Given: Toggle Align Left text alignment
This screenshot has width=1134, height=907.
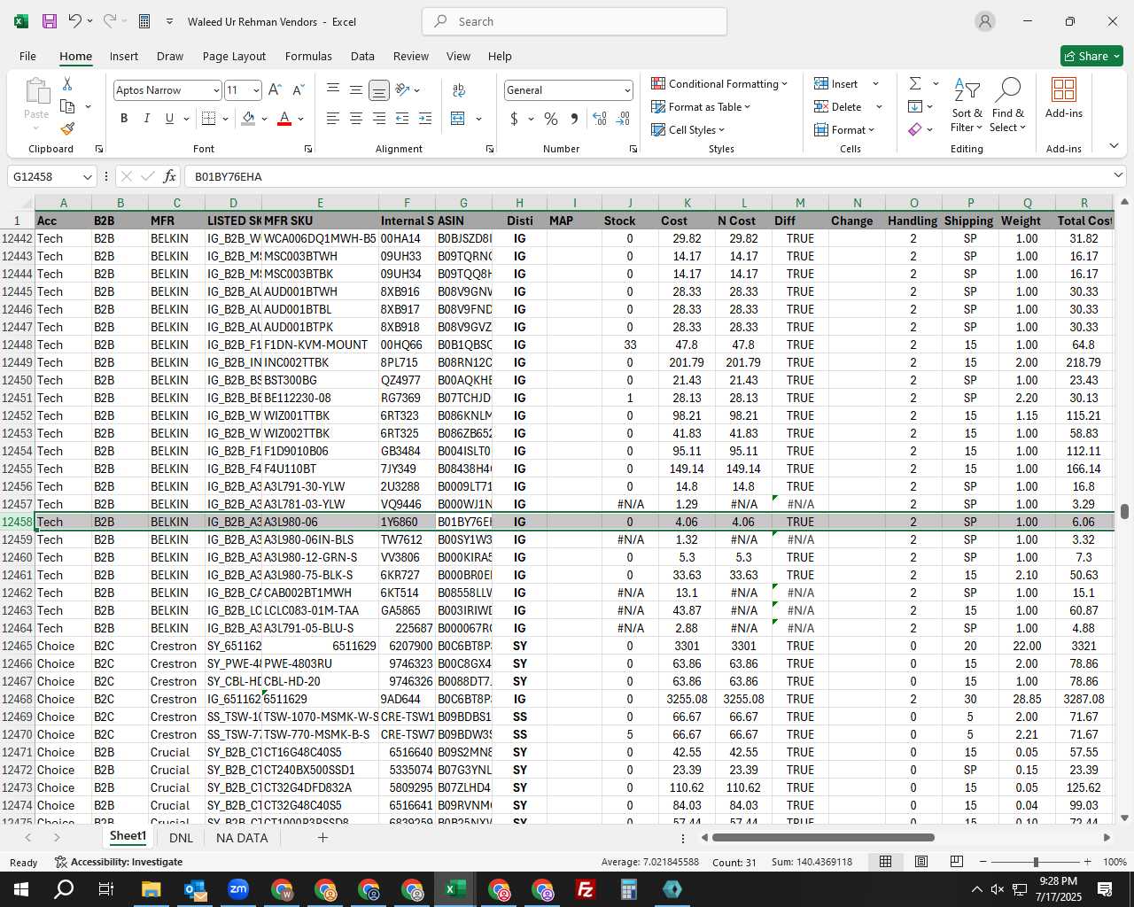Looking at the screenshot, I should click(x=333, y=119).
